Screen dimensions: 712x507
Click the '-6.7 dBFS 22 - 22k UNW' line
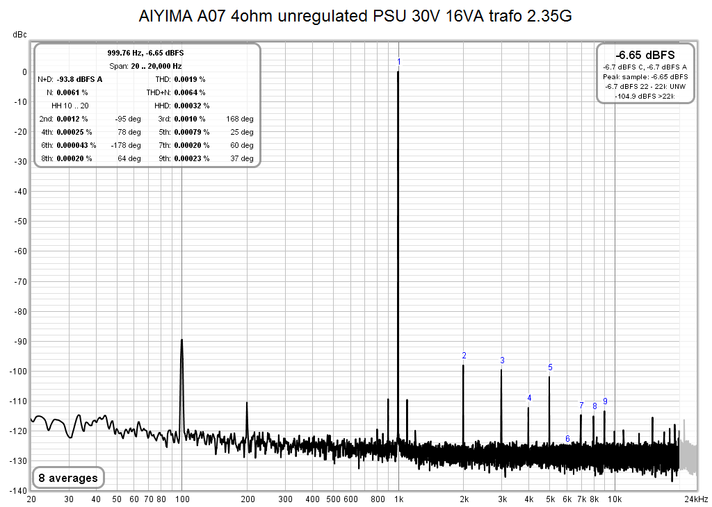coord(645,86)
